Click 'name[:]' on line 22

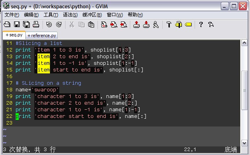click(x=135, y=116)
